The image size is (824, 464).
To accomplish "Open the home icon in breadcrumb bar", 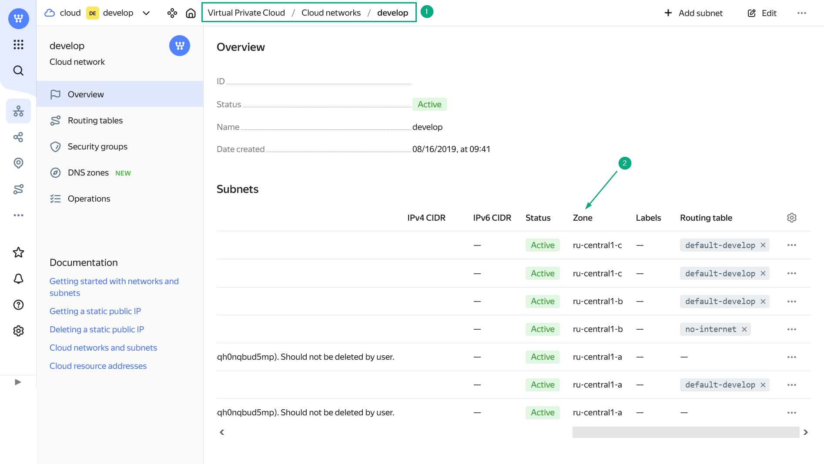I will [x=191, y=13].
